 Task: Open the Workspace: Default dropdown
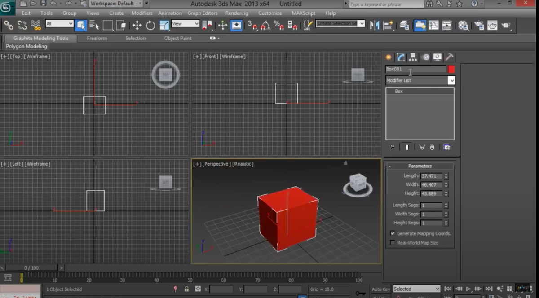pos(116,4)
